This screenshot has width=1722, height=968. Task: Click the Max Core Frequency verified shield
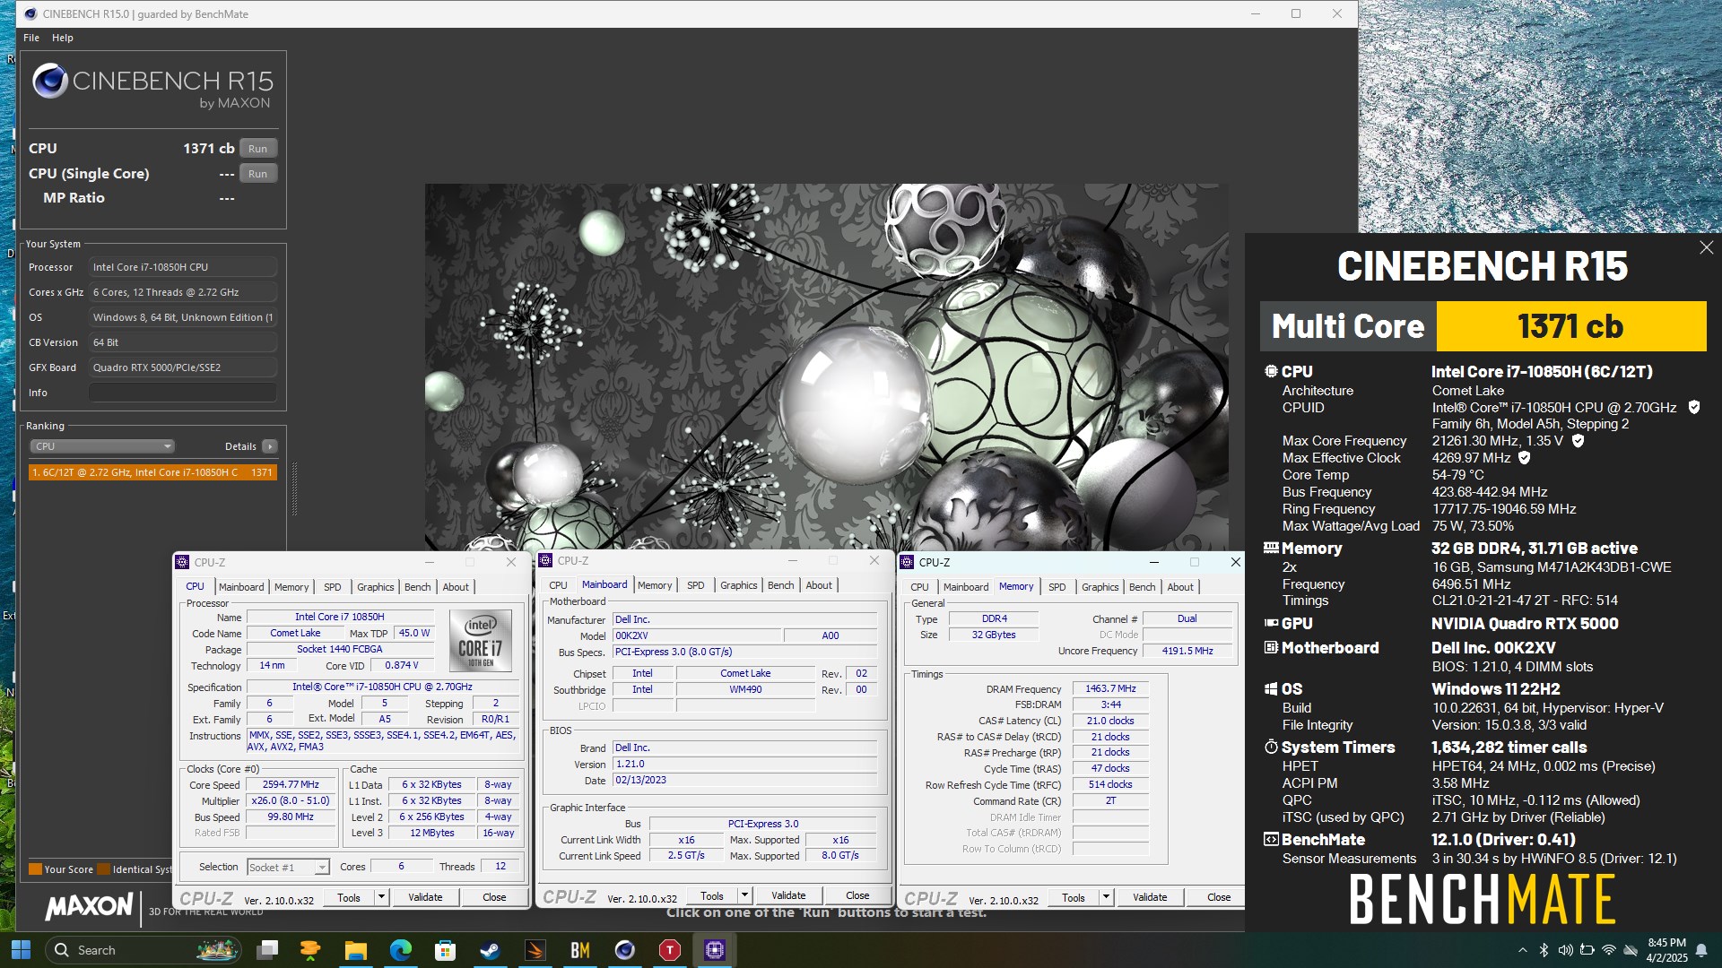pos(1578,441)
